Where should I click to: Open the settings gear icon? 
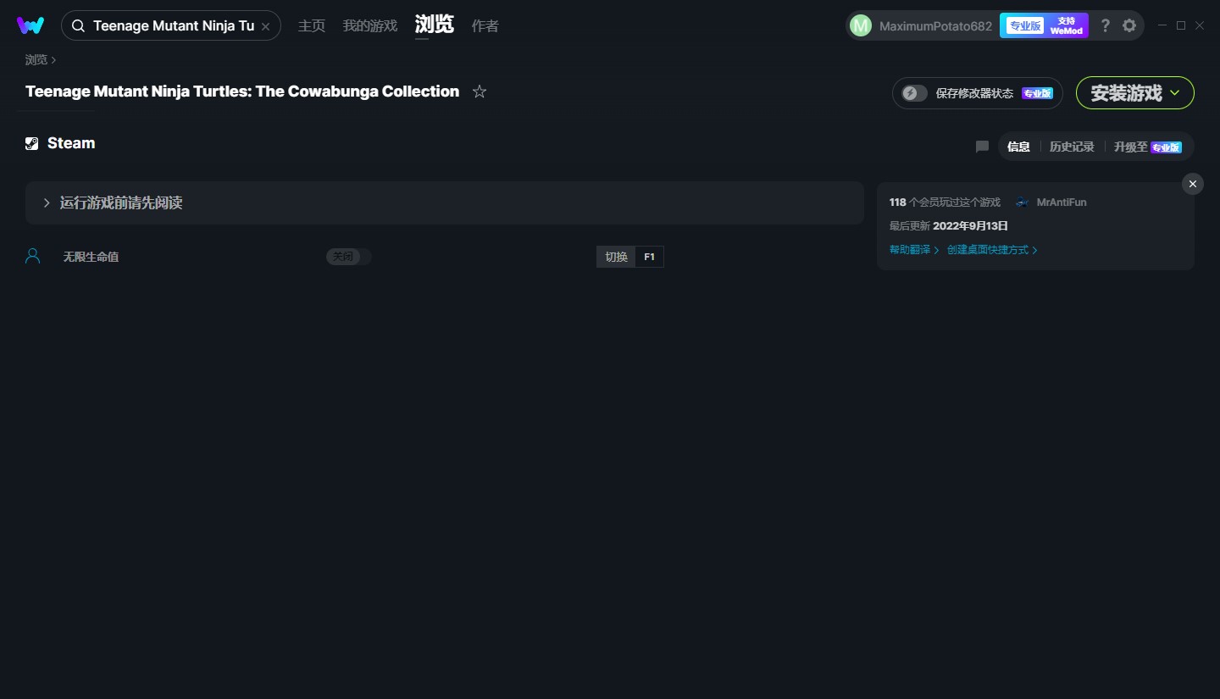[x=1129, y=25]
